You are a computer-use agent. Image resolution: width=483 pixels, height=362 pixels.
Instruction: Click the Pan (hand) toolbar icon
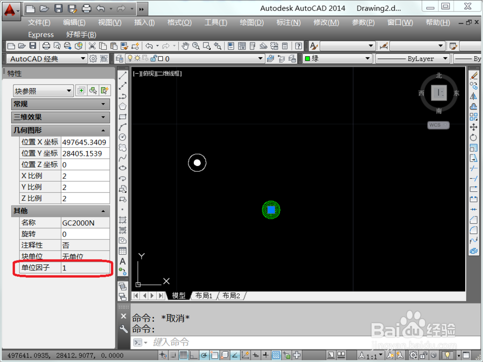[185, 46]
